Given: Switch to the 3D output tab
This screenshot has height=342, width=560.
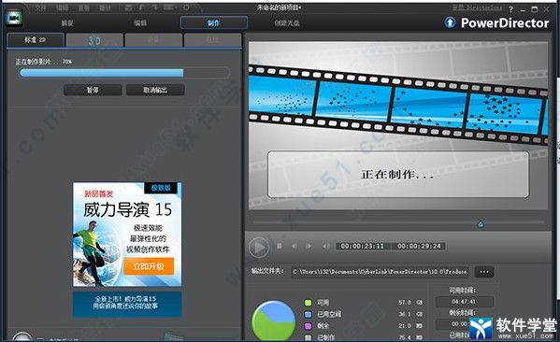Looking at the screenshot, I should pyautogui.click(x=94, y=40).
